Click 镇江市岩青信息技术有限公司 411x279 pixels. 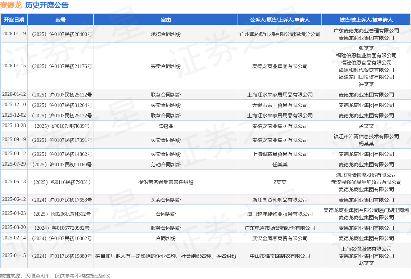366,136
